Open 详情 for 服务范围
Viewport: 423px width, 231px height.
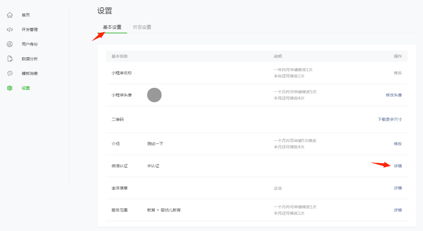(398, 210)
